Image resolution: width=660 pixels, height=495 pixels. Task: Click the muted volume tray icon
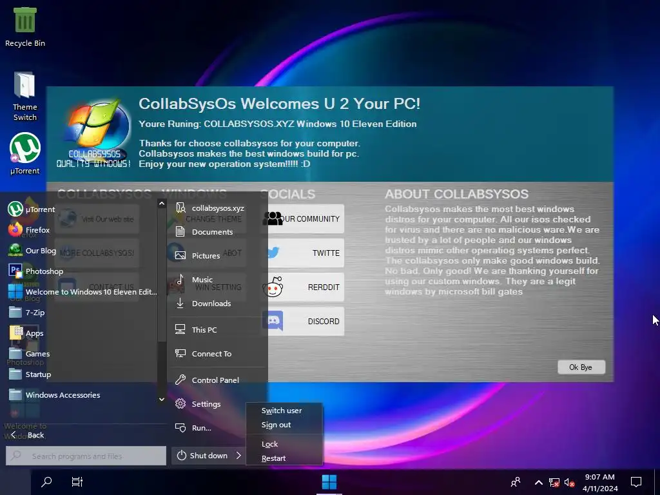point(569,482)
